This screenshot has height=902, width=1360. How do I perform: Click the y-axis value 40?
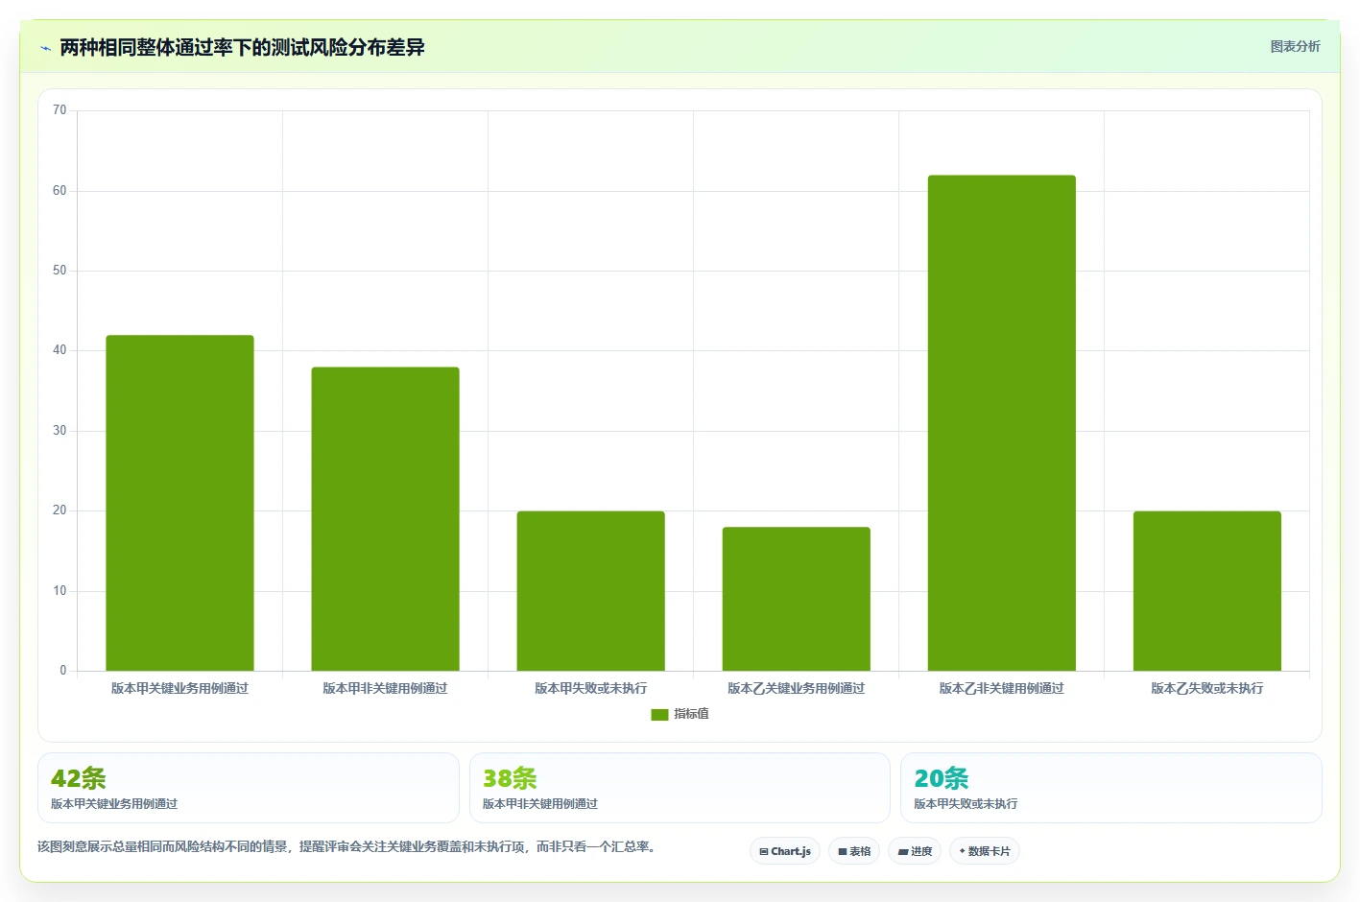pyautogui.click(x=60, y=350)
